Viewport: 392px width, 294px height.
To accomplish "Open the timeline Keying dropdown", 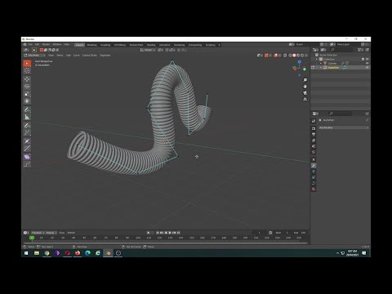I will click(51, 233).
